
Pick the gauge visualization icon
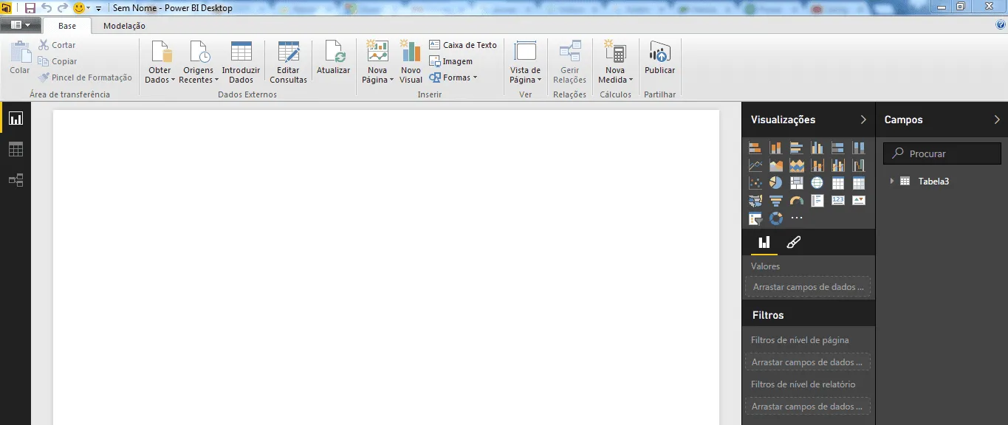796,200
